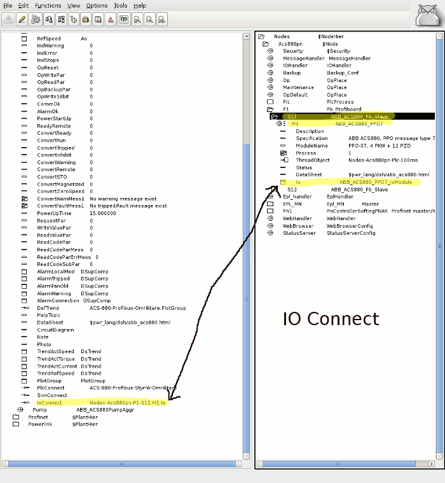Viewport: 445px width, 483px height.
Task: Click the funnel and circle toolbar icon
Action: click(x=73, y=20)
